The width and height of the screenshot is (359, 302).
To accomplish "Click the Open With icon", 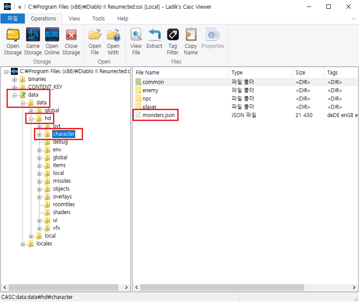I will tap(113, 35).
